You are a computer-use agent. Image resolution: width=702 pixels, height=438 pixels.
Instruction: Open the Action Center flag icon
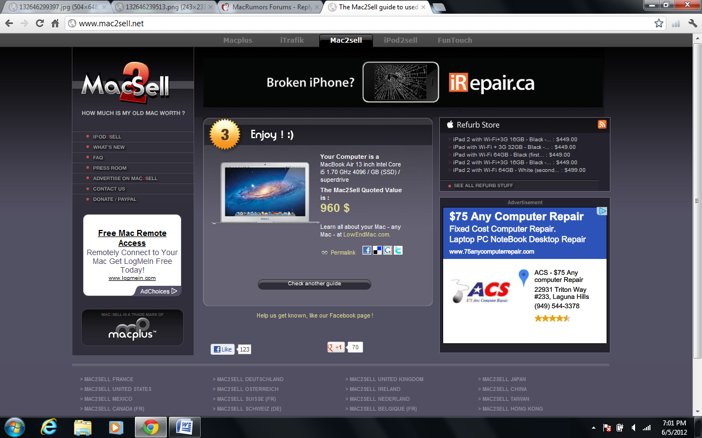tap(608, 428)
